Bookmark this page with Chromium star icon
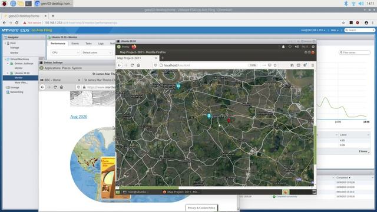This screenshot has width=377, height=212. 343,22
